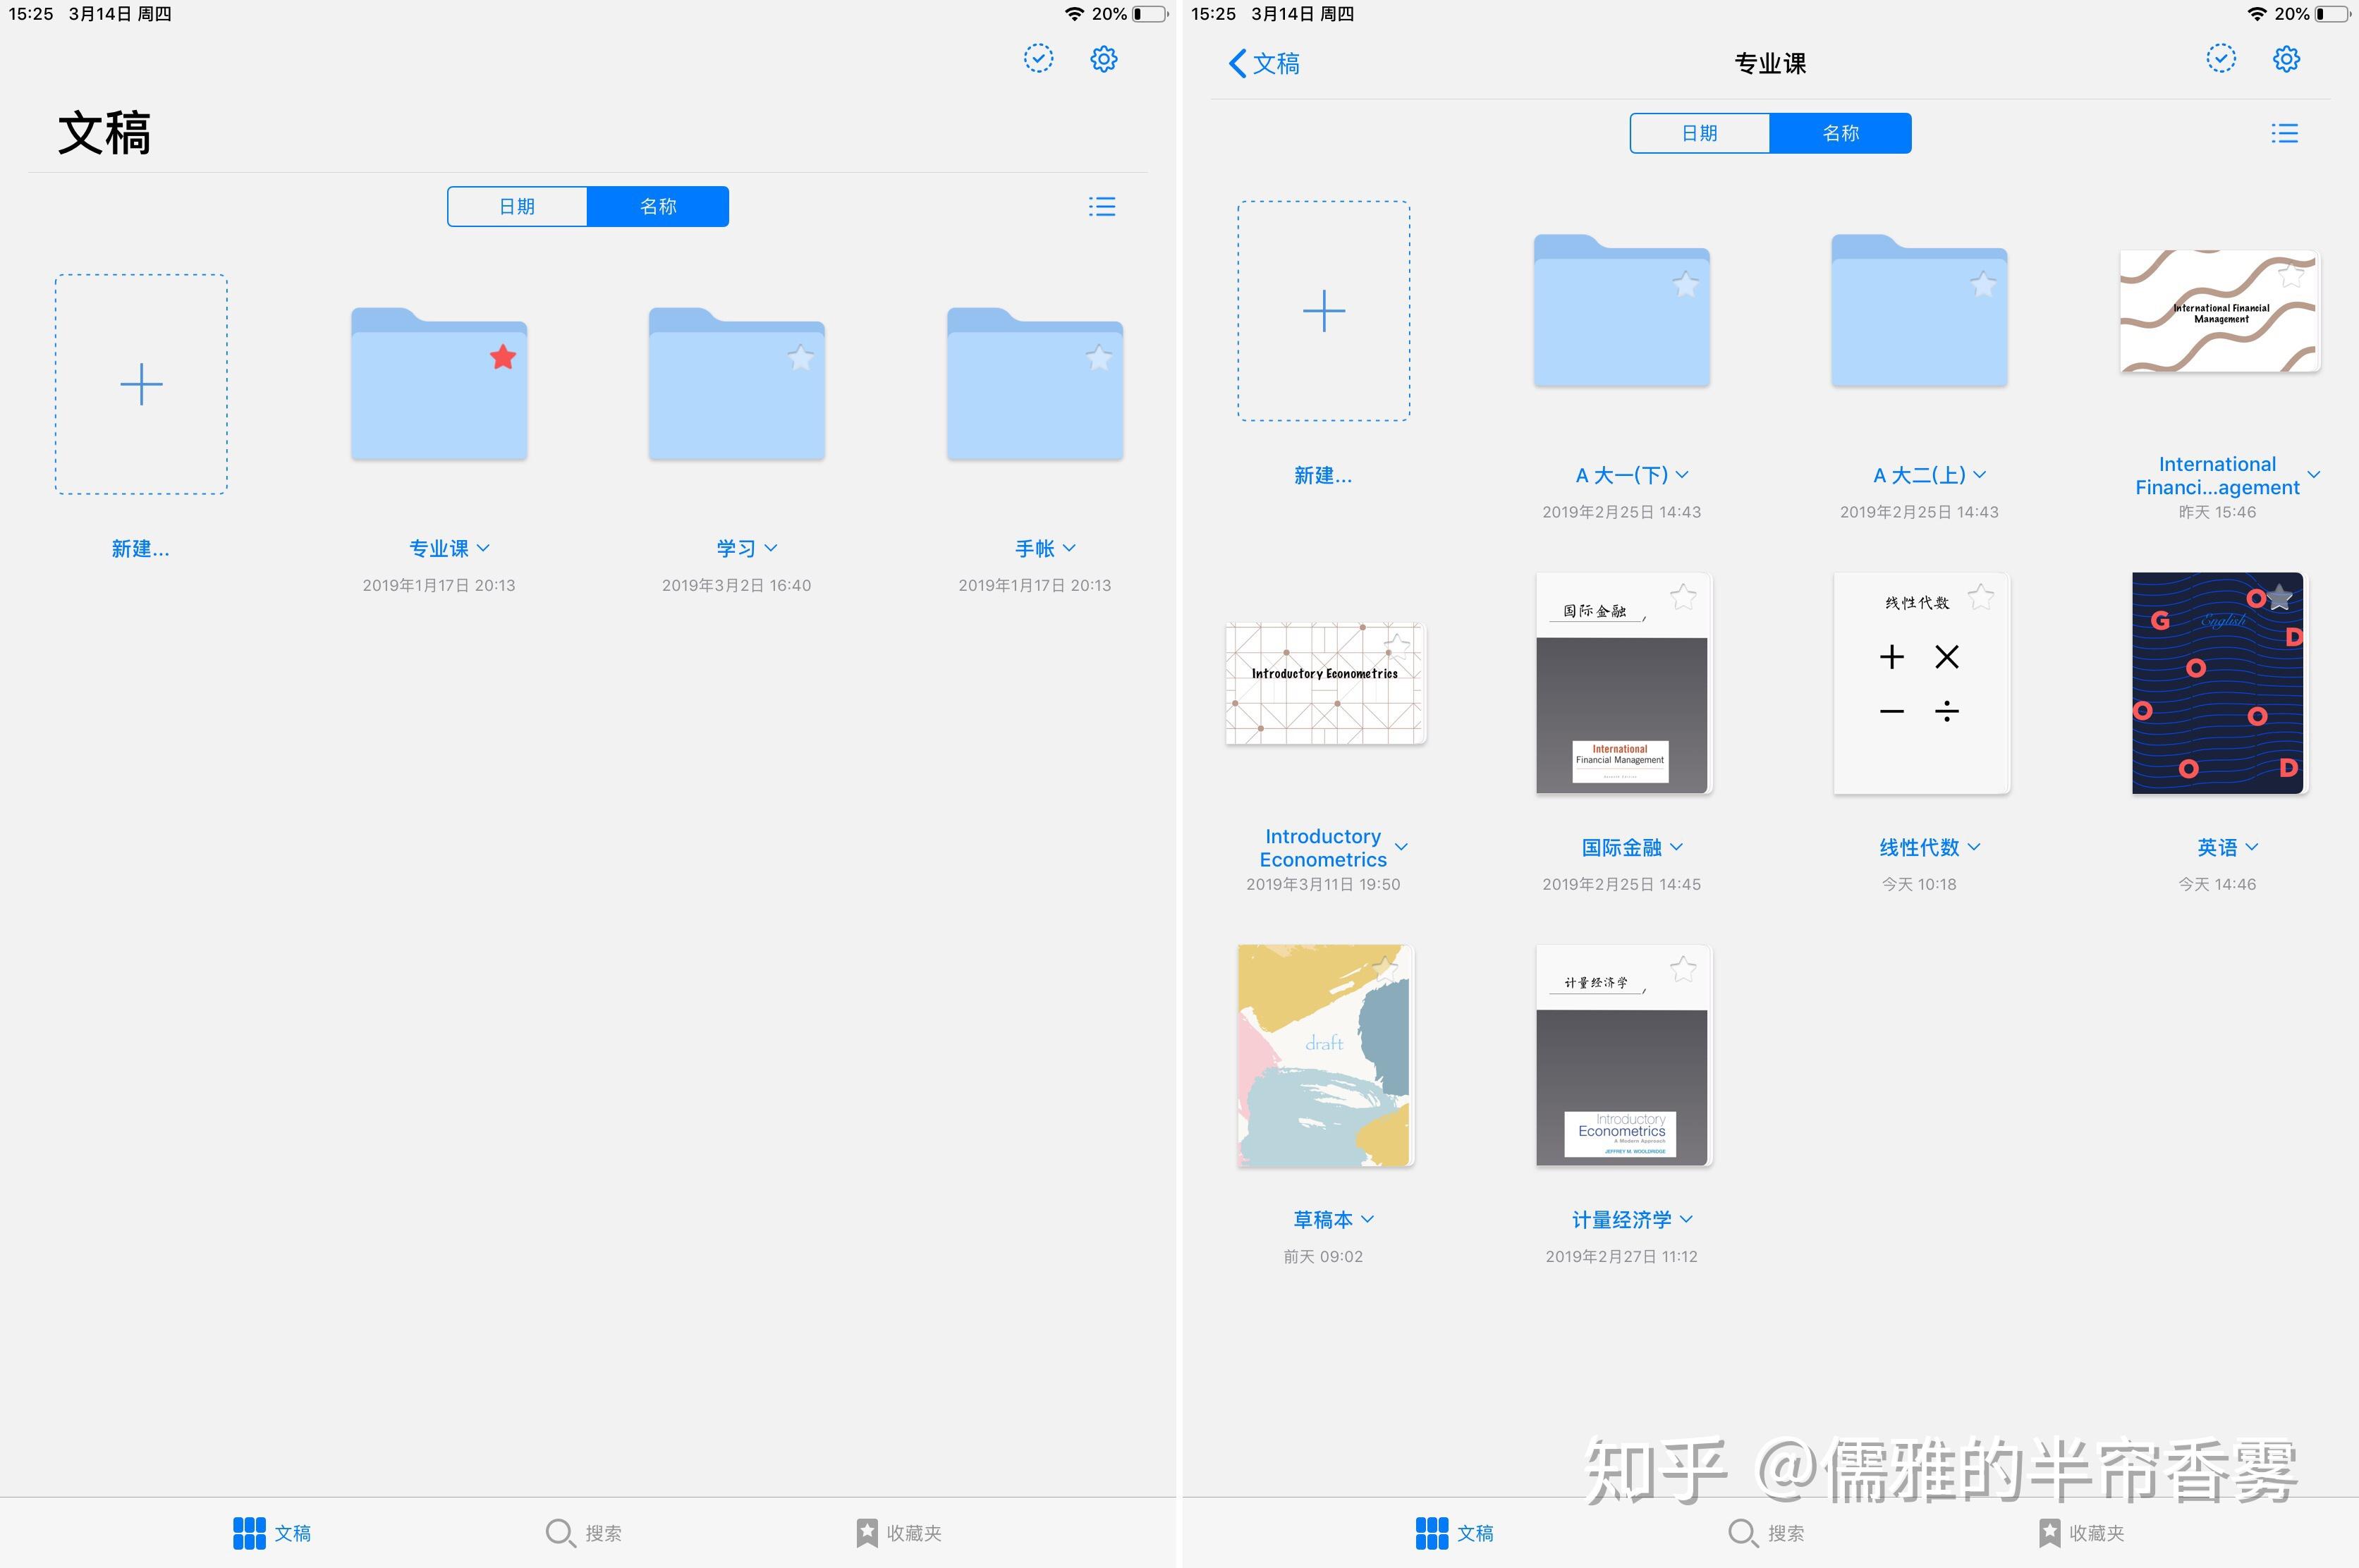The image size is (2359, 1568).
Task: Unfavorite 专业课 by tapping its red star
Action: click(x=502, y=356)
